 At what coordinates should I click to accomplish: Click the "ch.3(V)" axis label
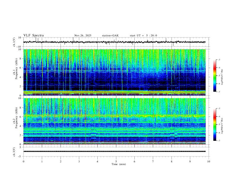14,152
